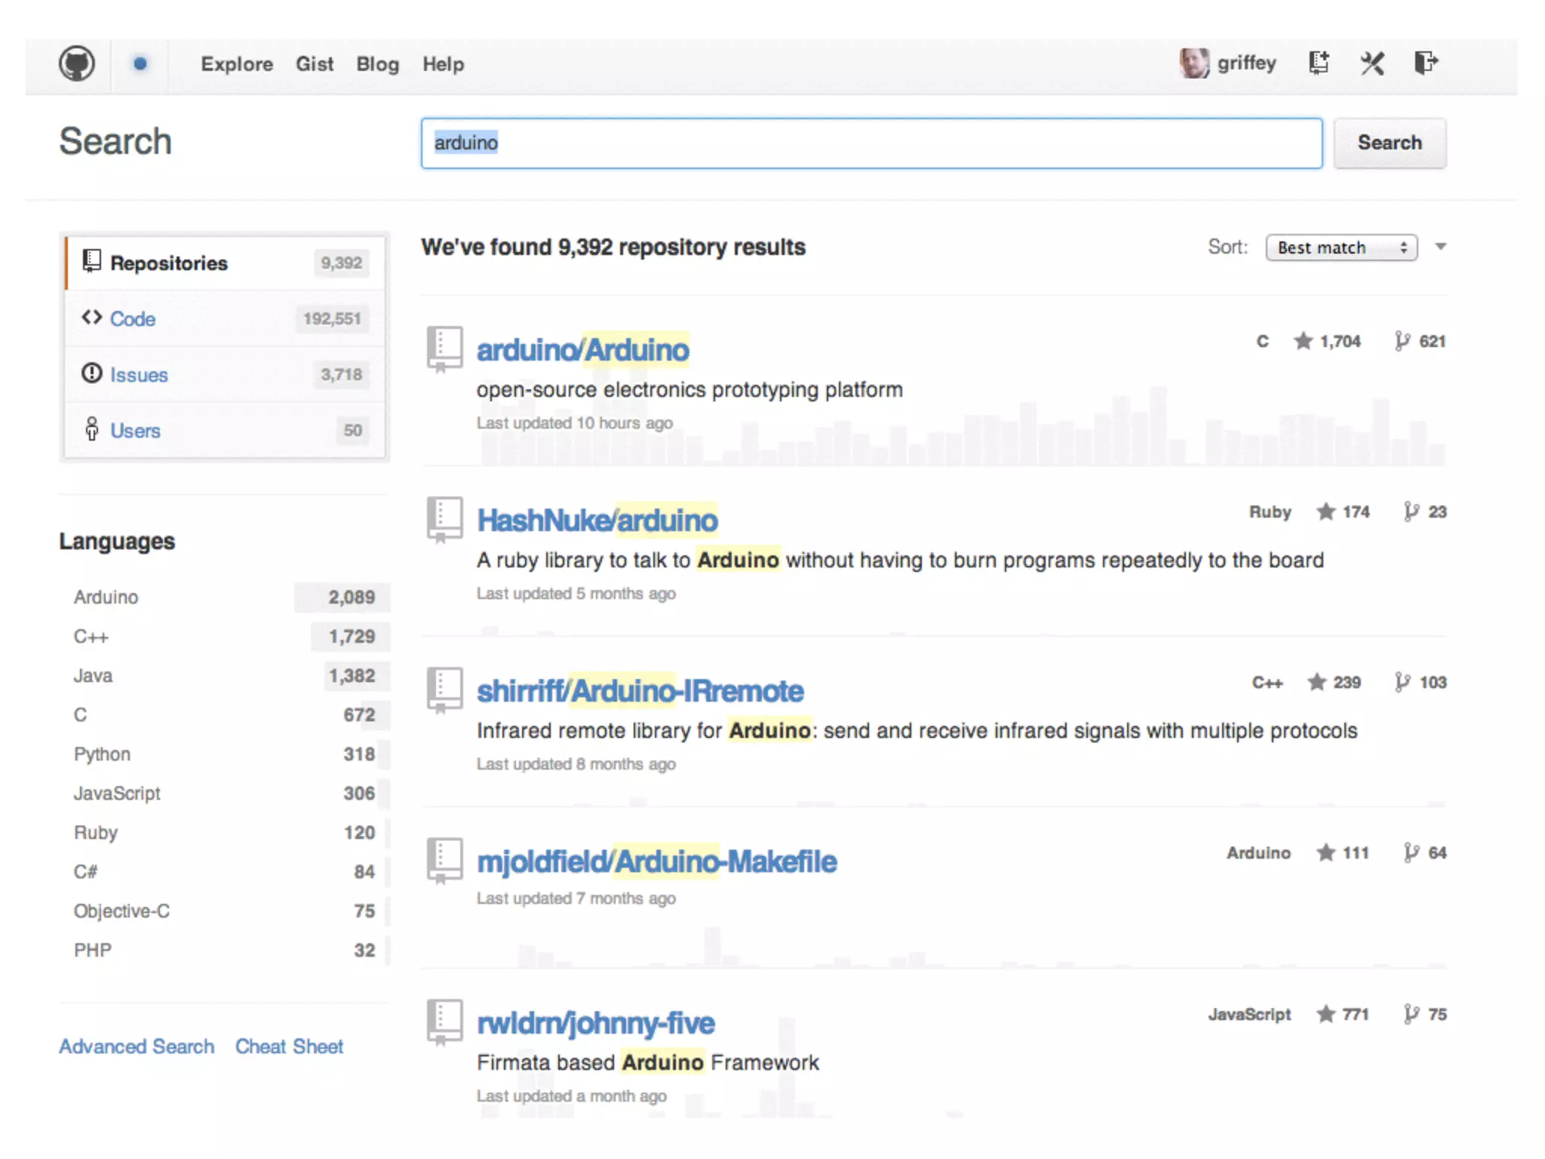Click the create new repository icon

(1319, 63)
